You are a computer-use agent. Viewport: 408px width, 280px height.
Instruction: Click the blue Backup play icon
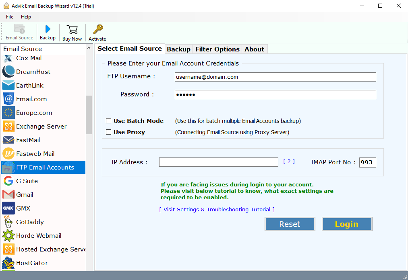click(x=48, y=29)
